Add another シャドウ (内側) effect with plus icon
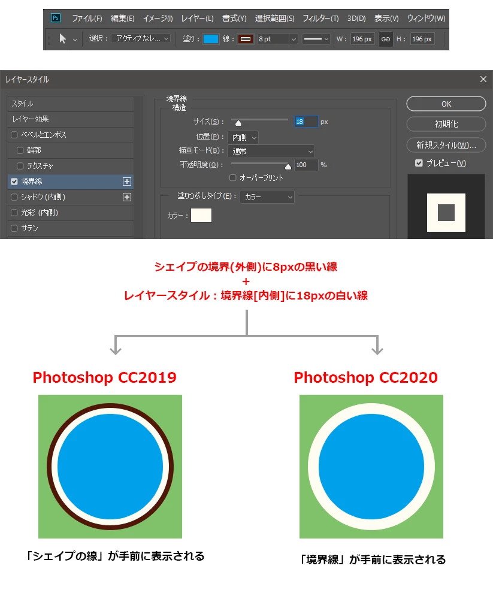 [x=127, y=197]
